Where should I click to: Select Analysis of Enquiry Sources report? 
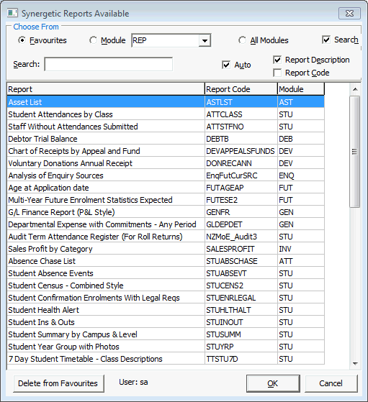coord(166,175)
